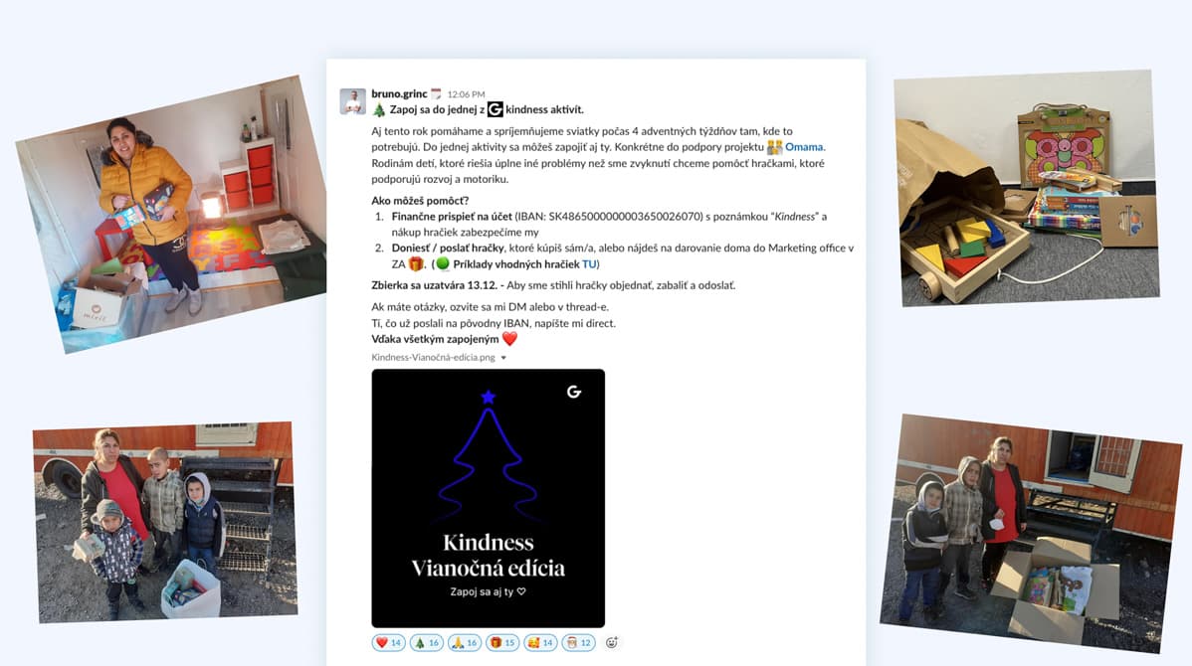The height and width of the screenshot is (666, 1192).
Task: Click the photo of wooden toys and paper bag
Action: click(1027, 188)
